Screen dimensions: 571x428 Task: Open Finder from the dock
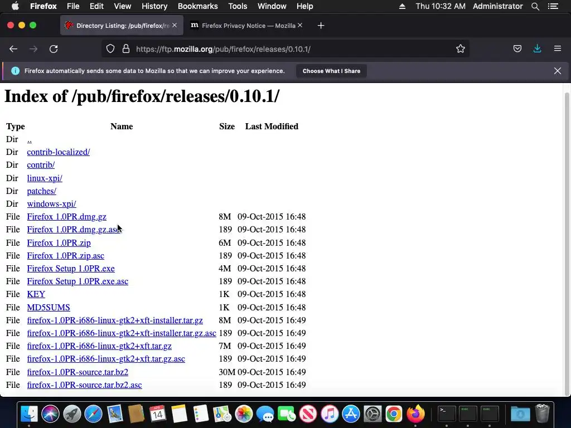29,414
